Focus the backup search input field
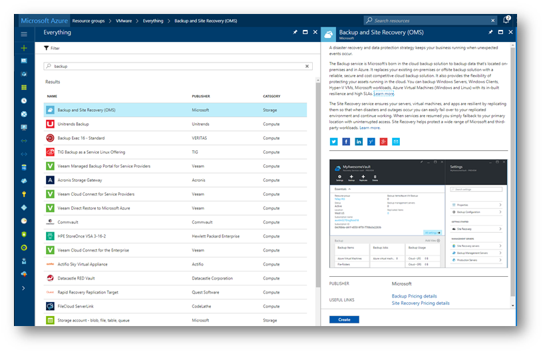 [178, 66]
